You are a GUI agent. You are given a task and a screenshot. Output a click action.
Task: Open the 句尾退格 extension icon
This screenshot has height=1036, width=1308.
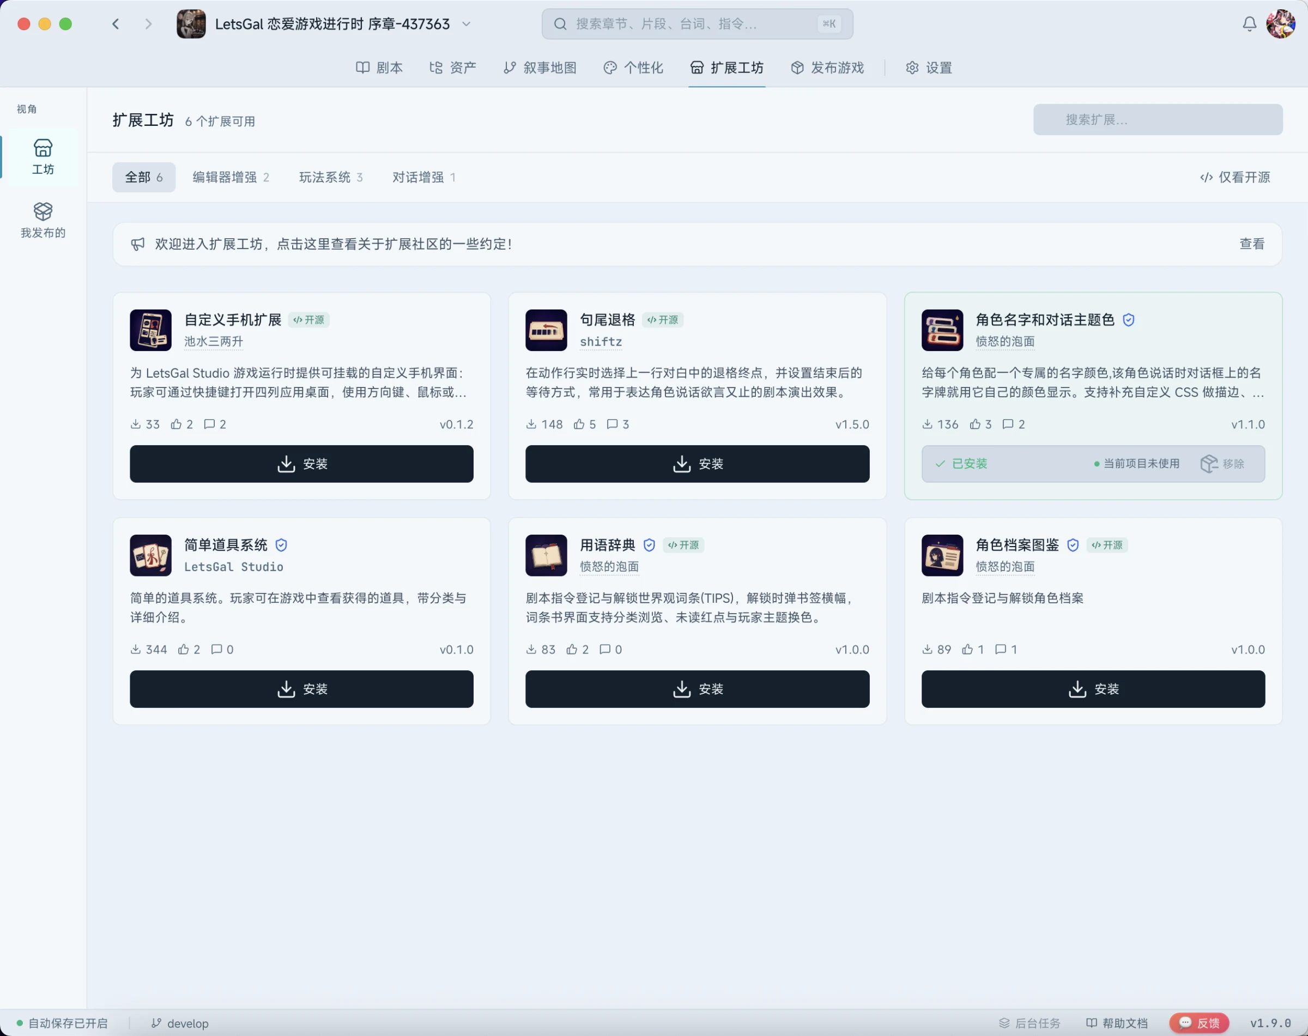point(546,331)
